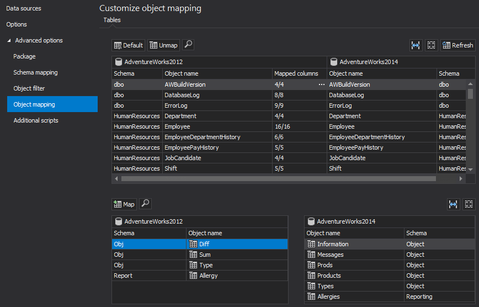Select the Object mapping page
Image resolution: width=479 pixels, height=307 pixels.
(52, 104)
